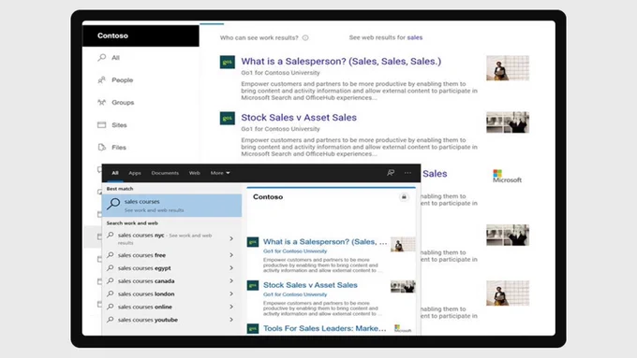Open What is a Salesperson? result title
The image size is (637, 358).
[x=341, y=61]
